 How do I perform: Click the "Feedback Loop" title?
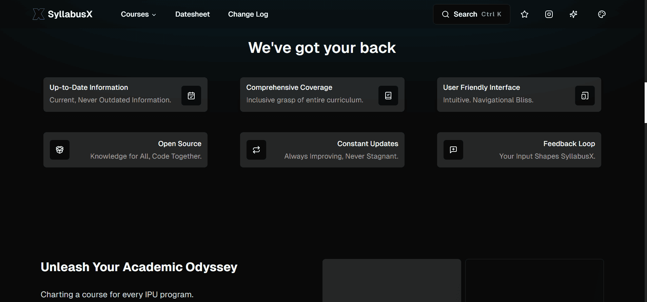pos(569,144)
